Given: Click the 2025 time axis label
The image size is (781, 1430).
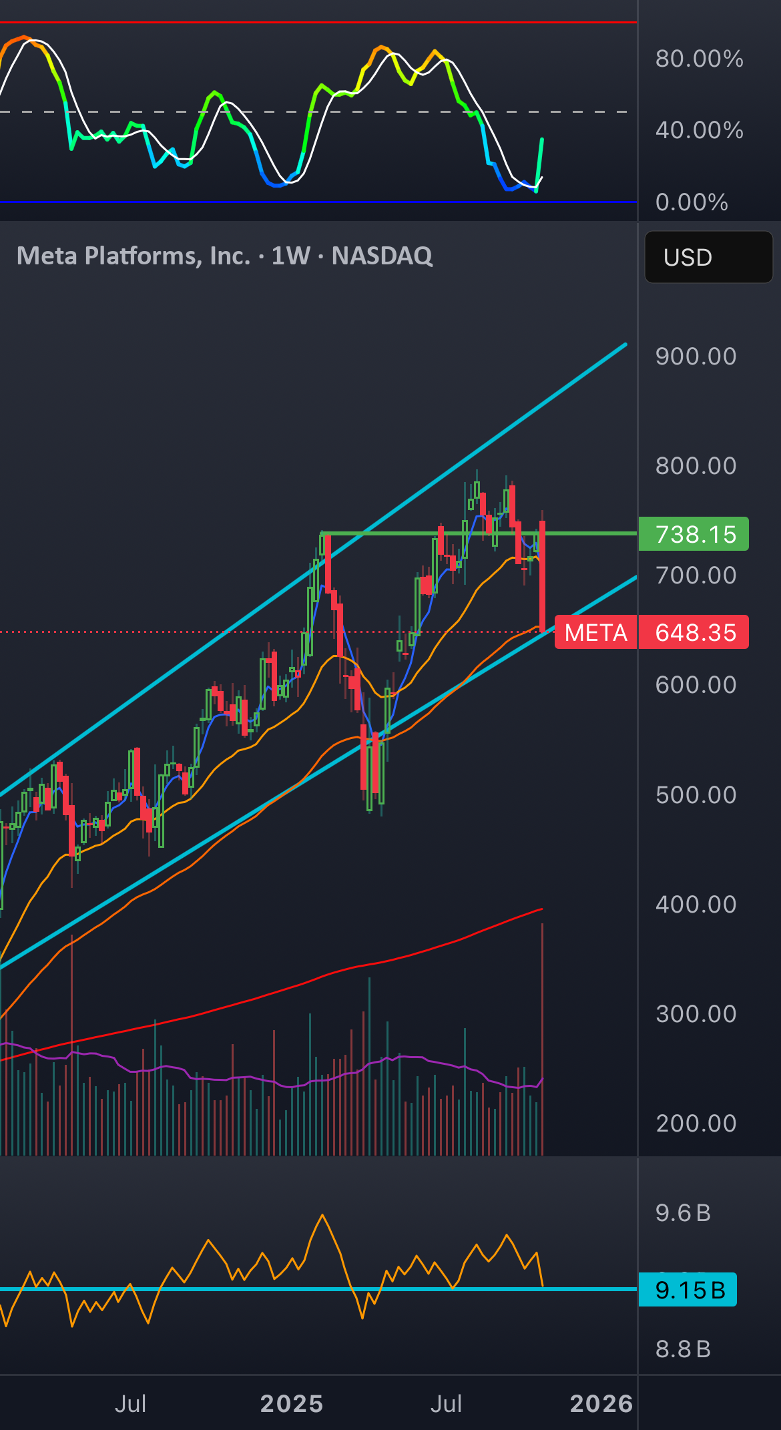Looking at the screenshot, I should tap(292, 1404).
